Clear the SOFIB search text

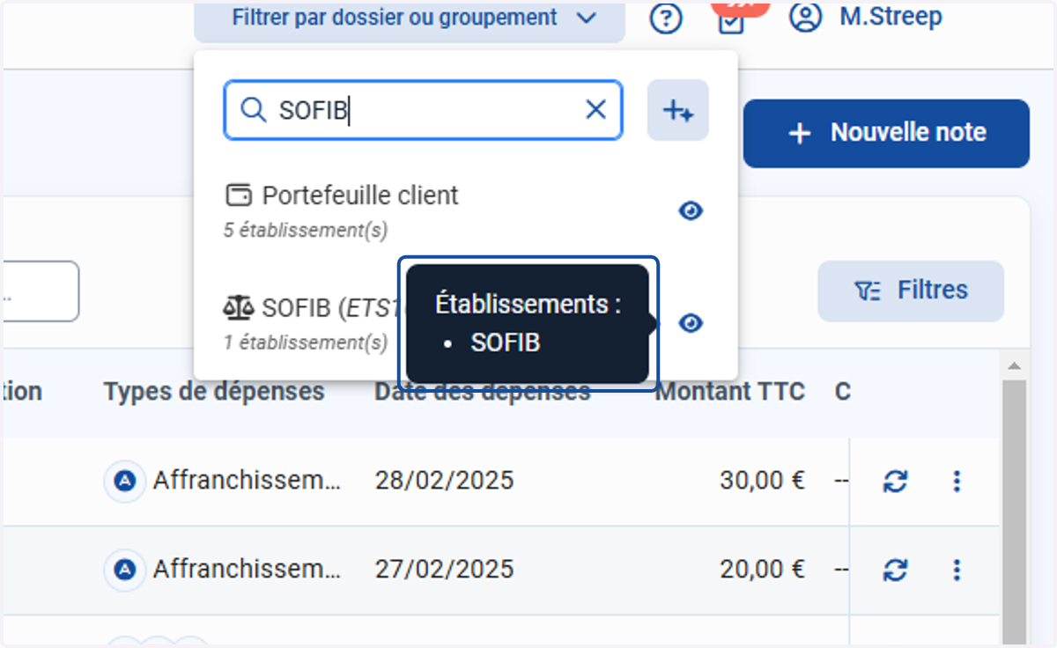point(596,110)
